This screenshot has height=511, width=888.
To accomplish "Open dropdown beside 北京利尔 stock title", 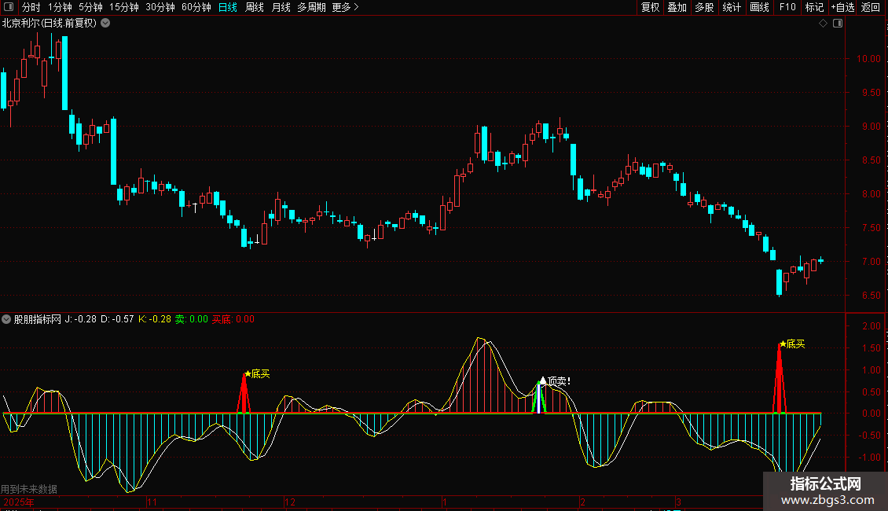I will [x=106, y=24].
